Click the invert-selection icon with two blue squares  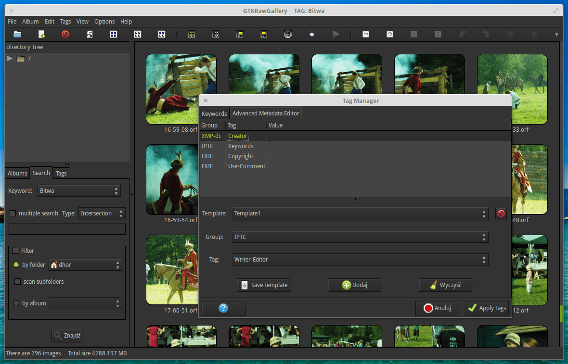(x=162, y=34)
